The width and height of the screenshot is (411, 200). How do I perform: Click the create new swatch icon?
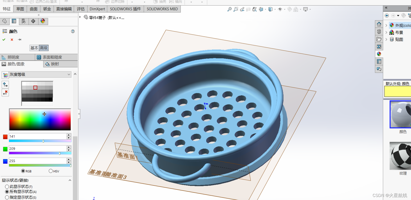click(x=5, y=75)
